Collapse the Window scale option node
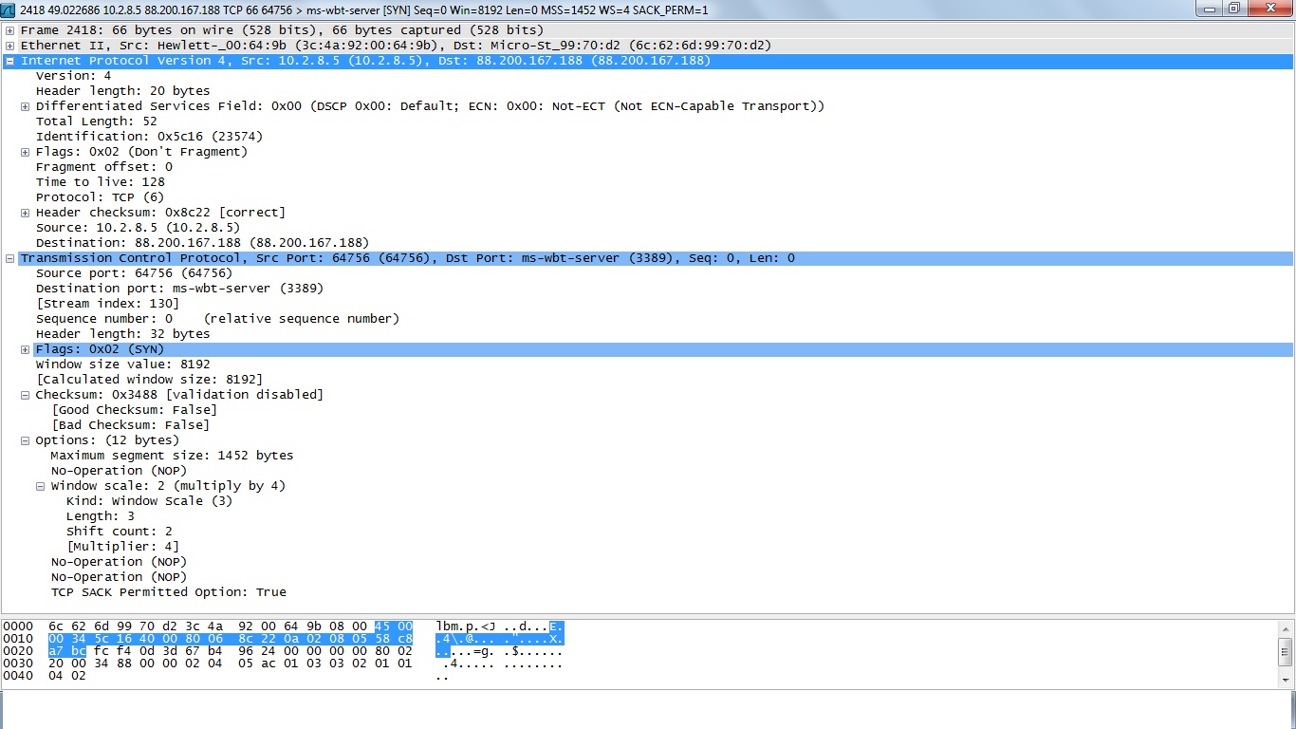The height and width of the screenshot is (729, 1296). click(41, 486)
